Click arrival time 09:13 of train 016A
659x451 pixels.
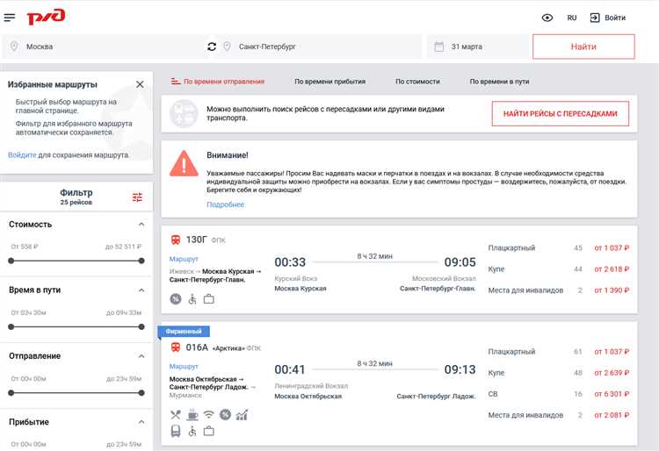[460, 369]
